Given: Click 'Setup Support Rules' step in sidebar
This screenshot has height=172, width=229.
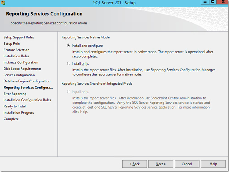Looking at the screenshot, I should (19, 37).
